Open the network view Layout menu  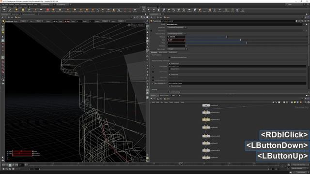[176, 102]
